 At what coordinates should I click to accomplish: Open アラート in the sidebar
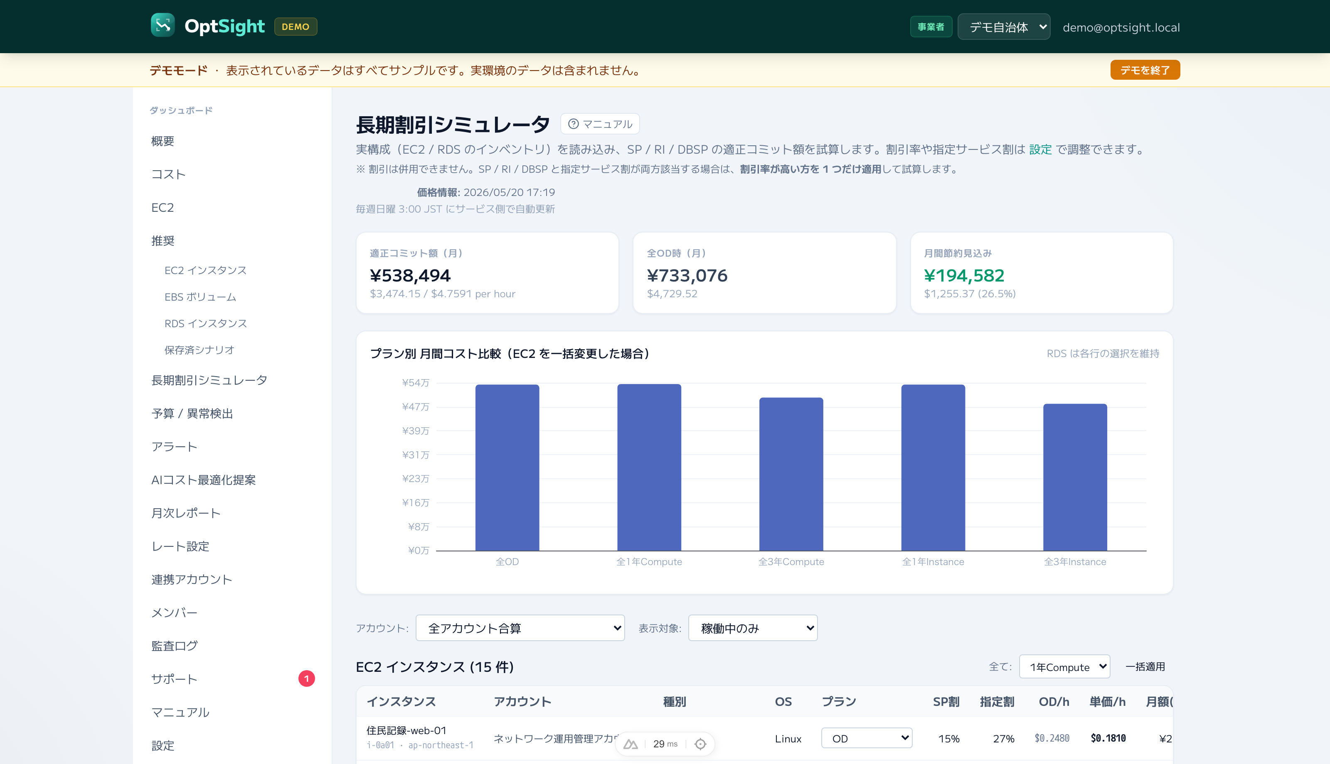[174, 446]
